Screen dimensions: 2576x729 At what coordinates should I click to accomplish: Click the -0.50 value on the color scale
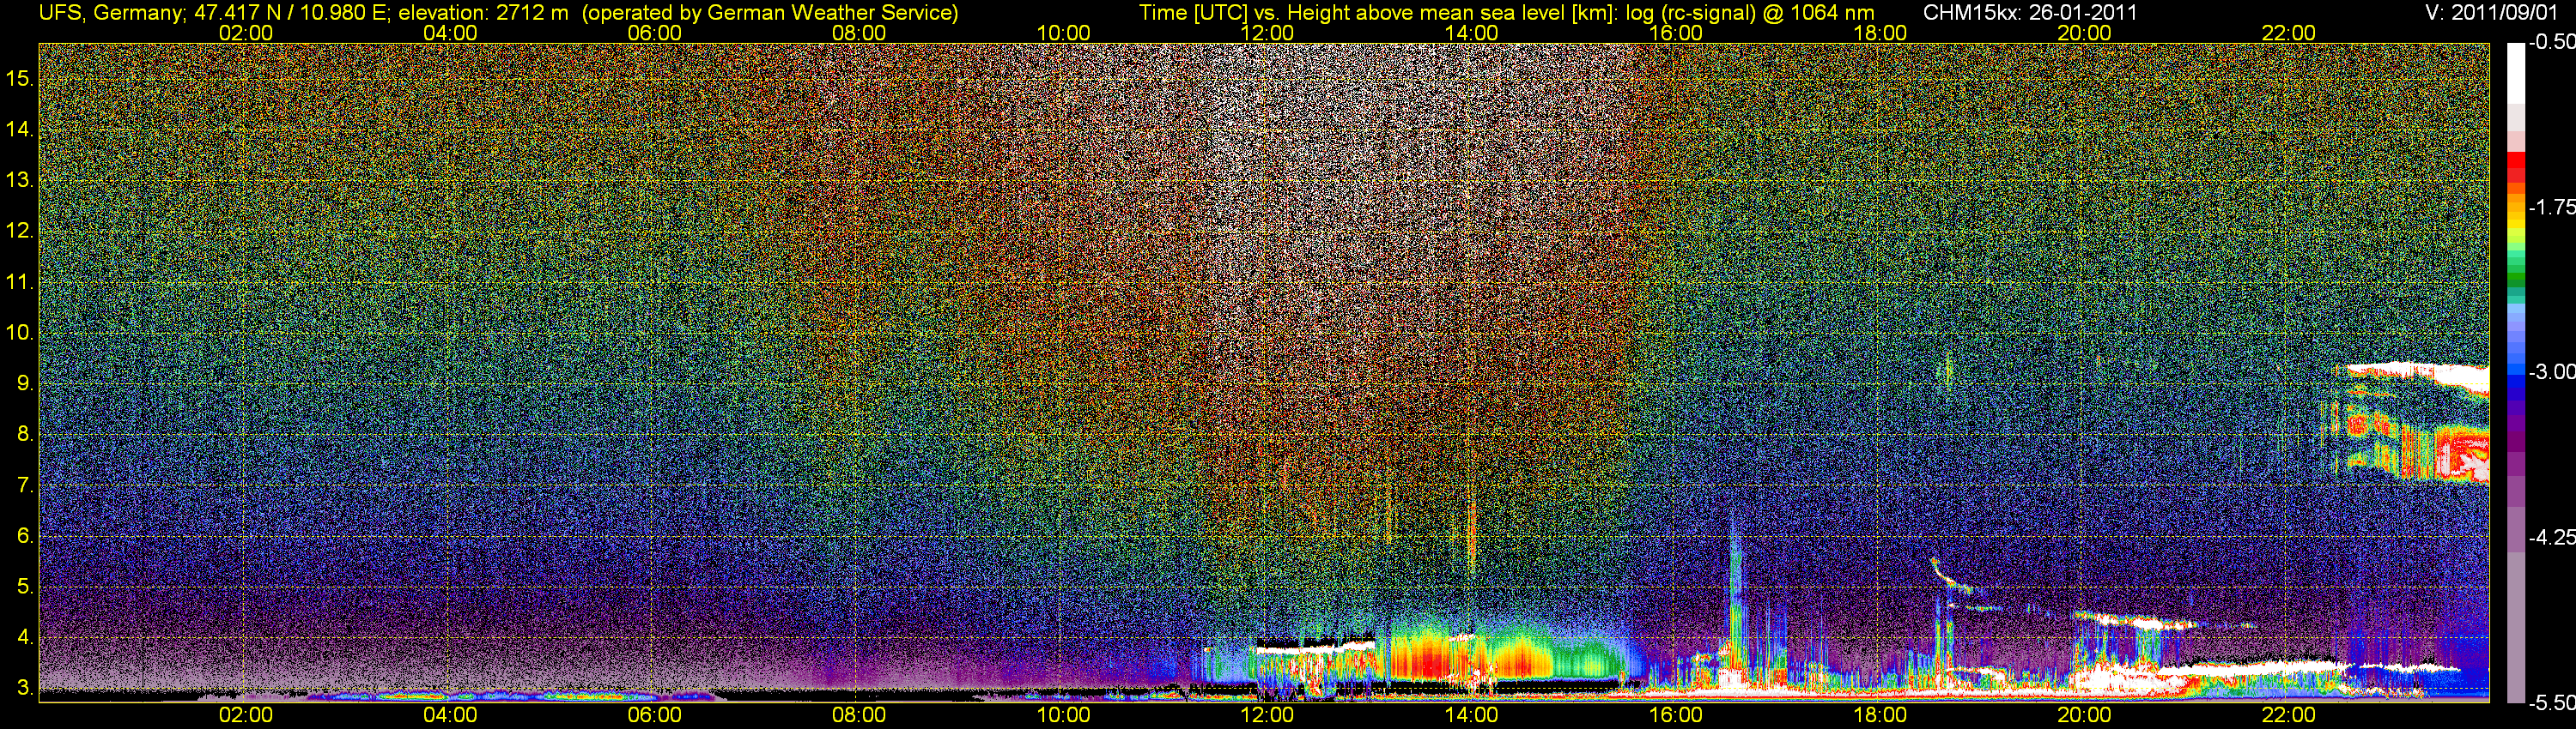point(2552,42)
